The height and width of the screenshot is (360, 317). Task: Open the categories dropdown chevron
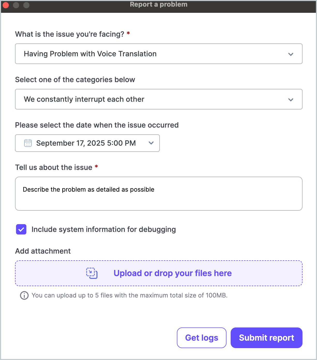pos(291,99)
